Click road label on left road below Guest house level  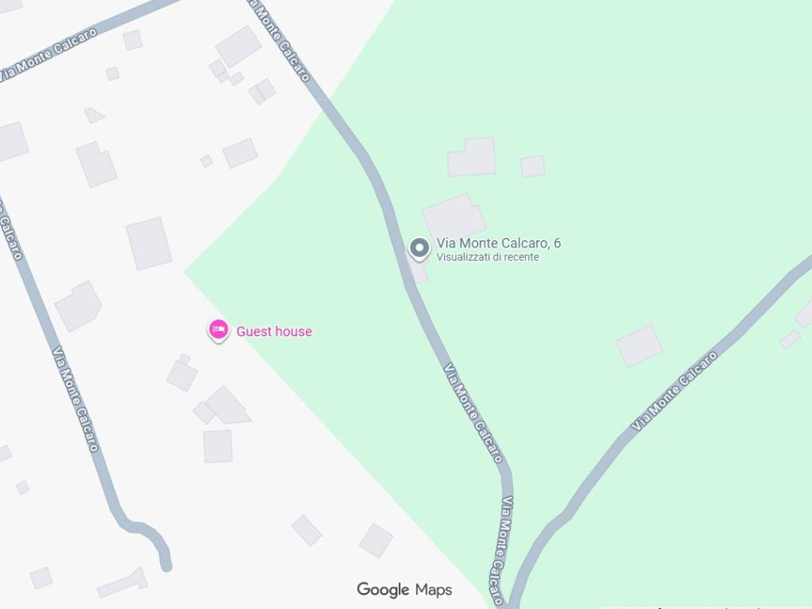75,399
